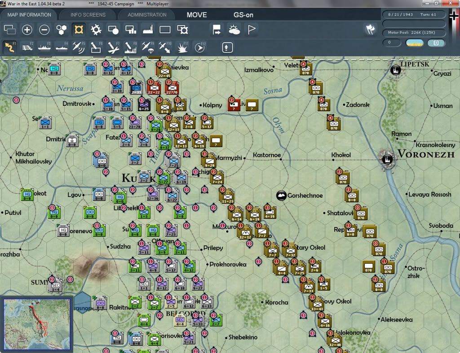Viewport: 460px width, 353px height.
Task: Click the date and Turn 61 display
Action: click(x=414, y=14)
